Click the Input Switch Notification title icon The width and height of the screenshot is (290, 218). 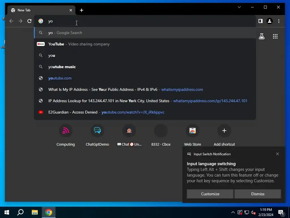189,154
